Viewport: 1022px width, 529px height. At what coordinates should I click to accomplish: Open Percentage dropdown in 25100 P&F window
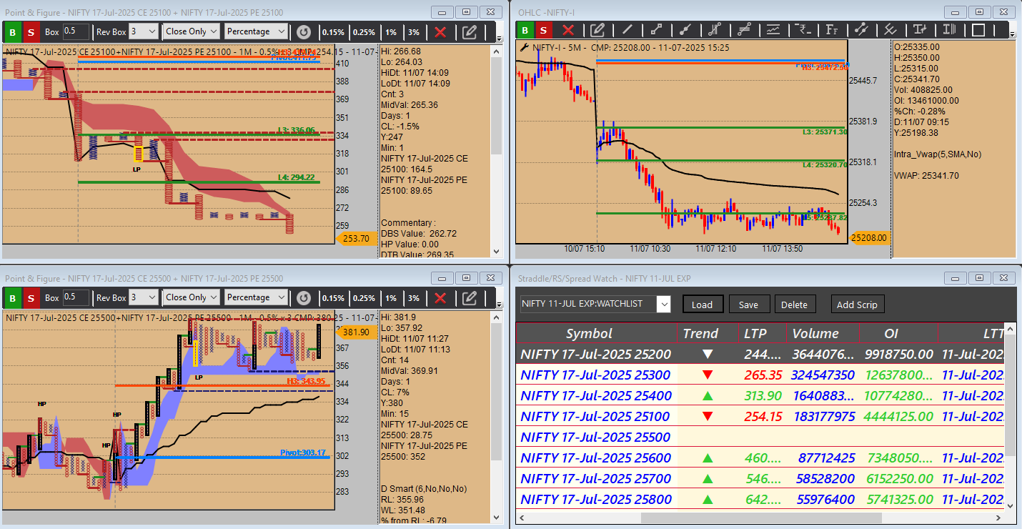point(256,31)
